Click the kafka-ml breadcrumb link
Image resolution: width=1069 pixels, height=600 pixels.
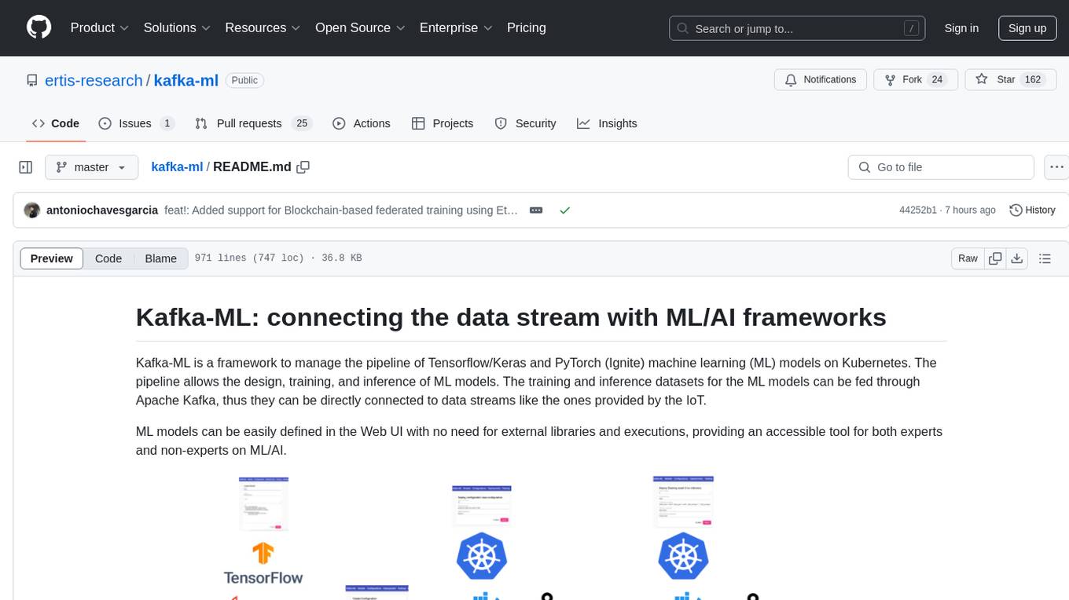[177, 167]
